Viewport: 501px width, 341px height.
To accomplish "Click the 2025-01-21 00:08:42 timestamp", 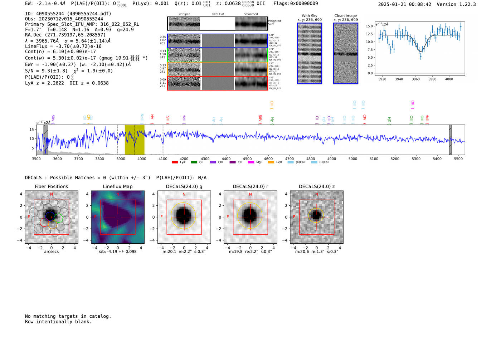I will (405, 4).
